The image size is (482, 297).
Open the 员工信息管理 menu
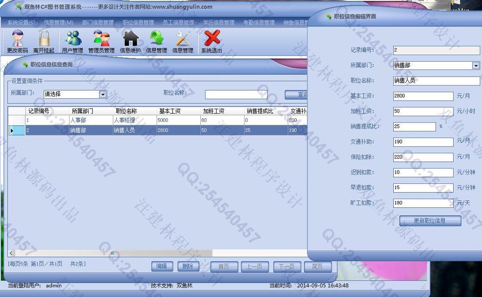(178, 22)
